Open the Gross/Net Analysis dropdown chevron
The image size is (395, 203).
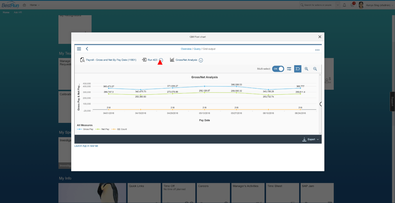click(x=201, y=60)
